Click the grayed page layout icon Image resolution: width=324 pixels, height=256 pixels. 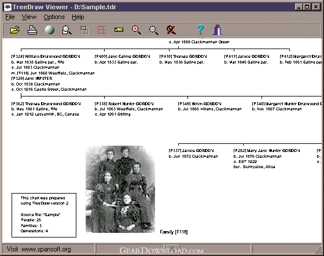pos(84,30)
